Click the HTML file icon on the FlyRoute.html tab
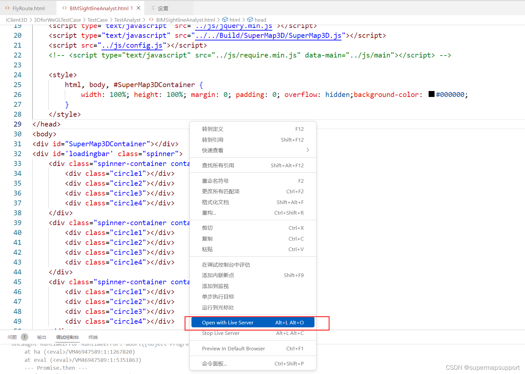Image resolution: width=525 pixels, height=374 pixels. pos(7,8)
